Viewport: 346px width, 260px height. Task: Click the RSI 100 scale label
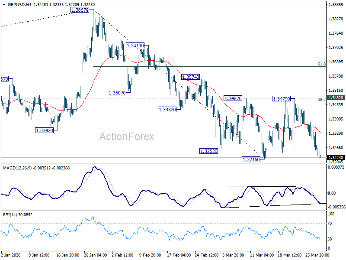[x=331, y=214]
